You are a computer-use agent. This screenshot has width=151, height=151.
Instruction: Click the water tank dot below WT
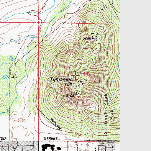point(102,9)
